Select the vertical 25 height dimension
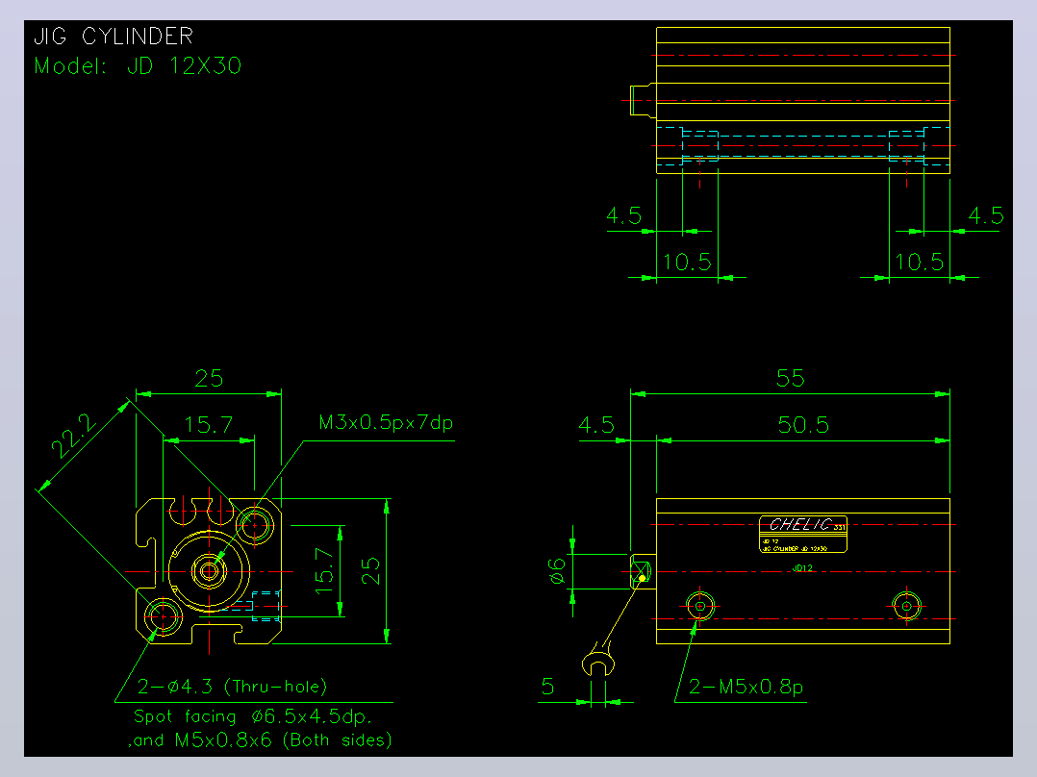The height and width of the screenshot is (777, 1037). [x=370, y=571]
